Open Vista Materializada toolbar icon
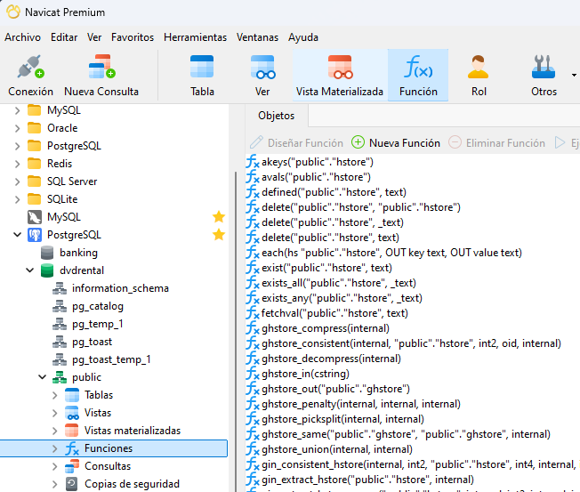This screenshot has height=492, width=580. point(340,67)
